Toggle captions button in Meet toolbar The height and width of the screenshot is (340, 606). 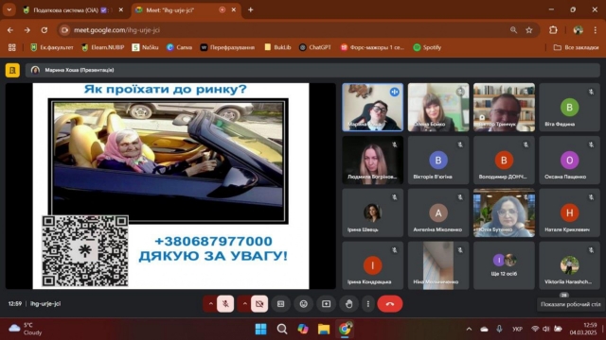pos(281,304)
